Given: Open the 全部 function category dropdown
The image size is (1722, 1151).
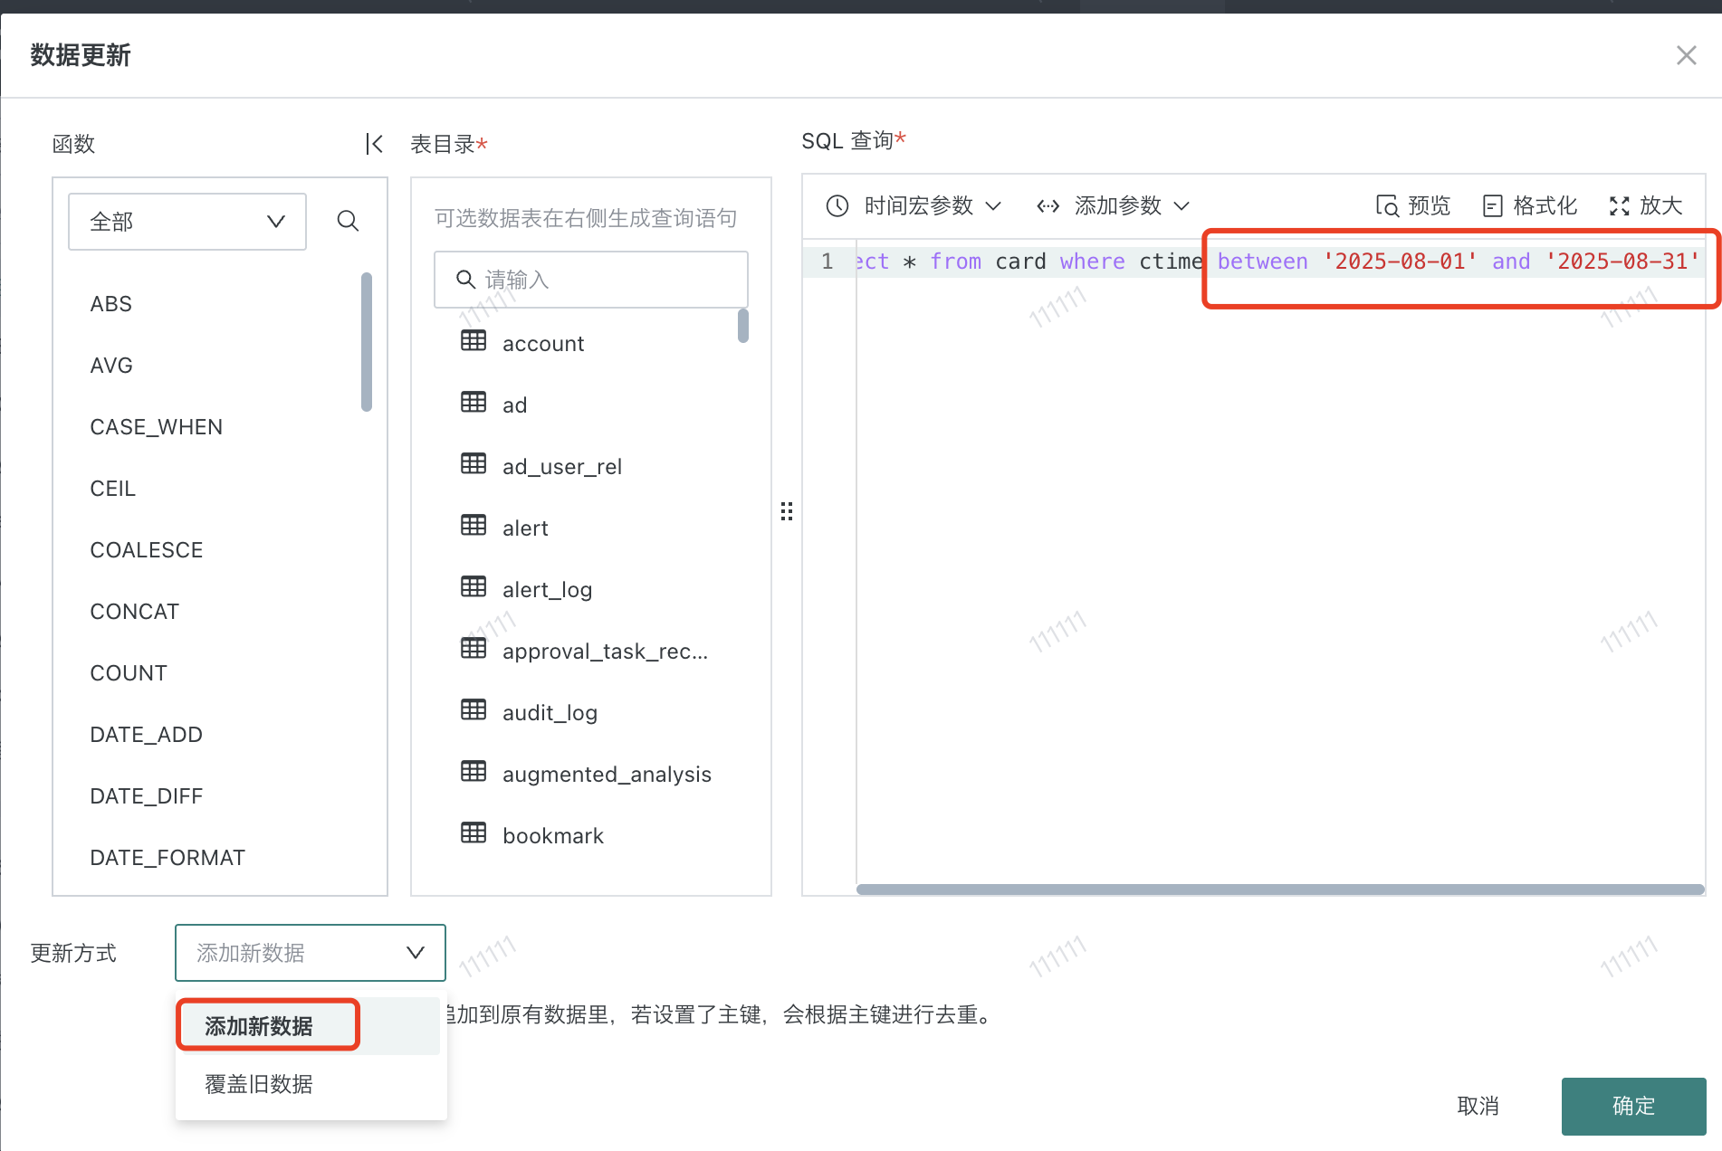Looking at the screenshot, I should (x=187, y=222).
